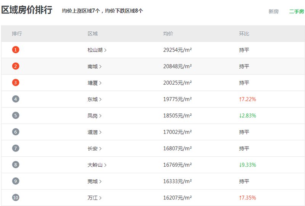Switch to the 新房 tab

click(x=273, y=11)
